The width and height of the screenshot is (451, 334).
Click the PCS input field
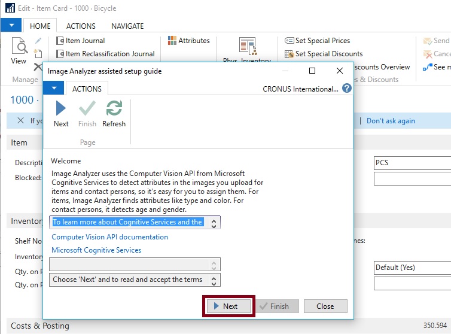point(412,163)
